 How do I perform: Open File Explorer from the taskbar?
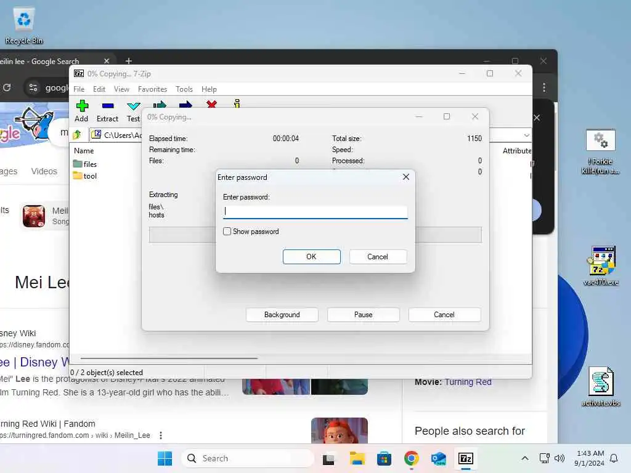tap(357, 458)
